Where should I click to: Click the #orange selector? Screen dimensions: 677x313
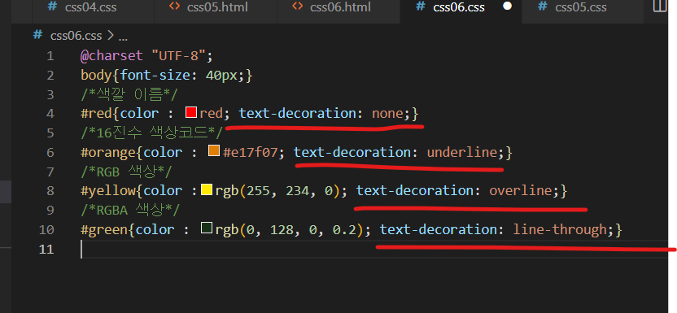pyautogui.click(x=108, y=152)
